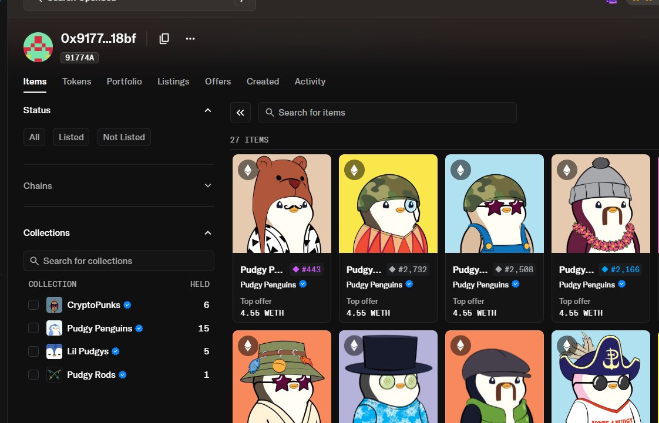The width and height of the screenshot is (659, 423).
Task: Click the rarity rank #443 badge
Action: 307,269
